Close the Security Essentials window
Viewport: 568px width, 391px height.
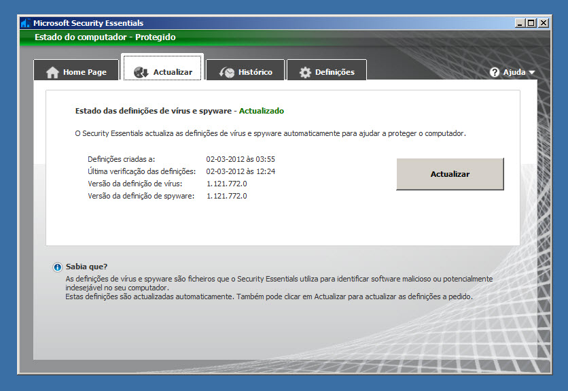coord(544,23)
